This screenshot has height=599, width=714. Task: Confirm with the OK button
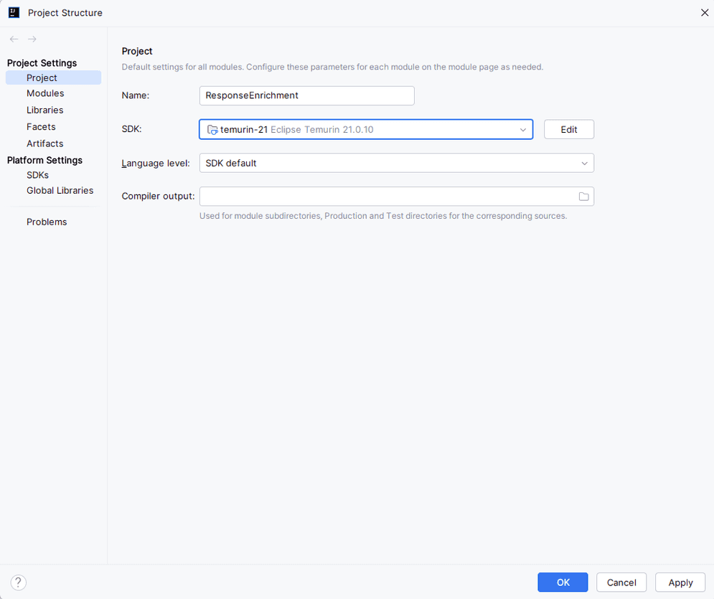(x=563, y=583)
